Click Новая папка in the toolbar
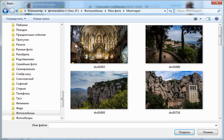Viewport: 224px width, 140px height. point(41,19)
